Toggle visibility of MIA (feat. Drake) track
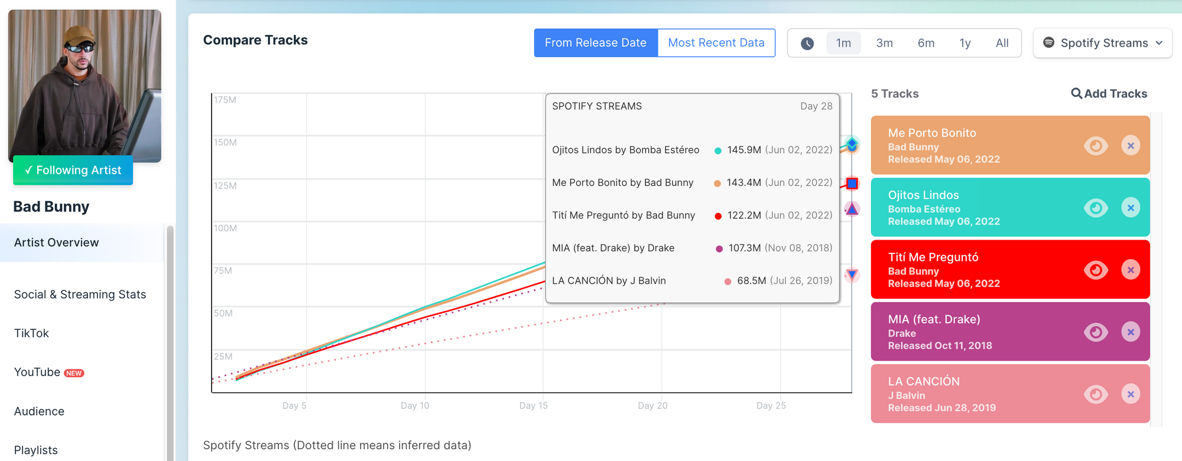The width and height of the screenshot is (1182, 461). tap(1096, 332)
